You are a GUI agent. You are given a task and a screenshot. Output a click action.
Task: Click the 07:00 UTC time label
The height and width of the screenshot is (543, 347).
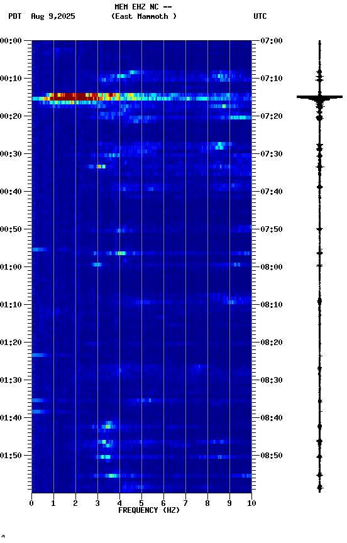click(x=272, y=41)
